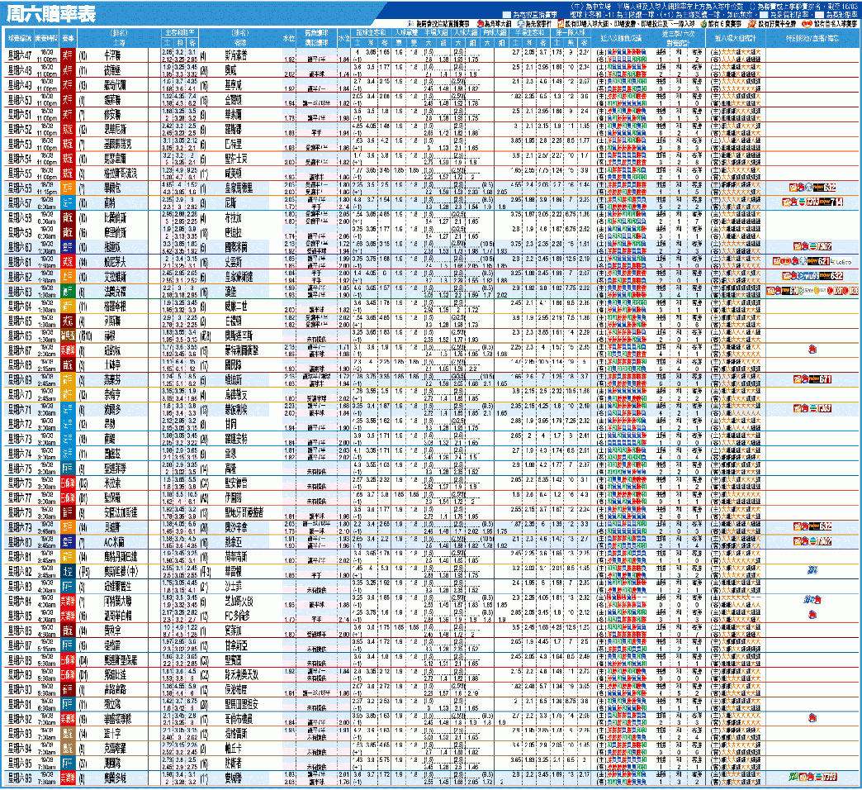Click the 主客和賠率 column header
Viewport: 862px width, 790px height.
pyautogui.click(x=180, y=33)
